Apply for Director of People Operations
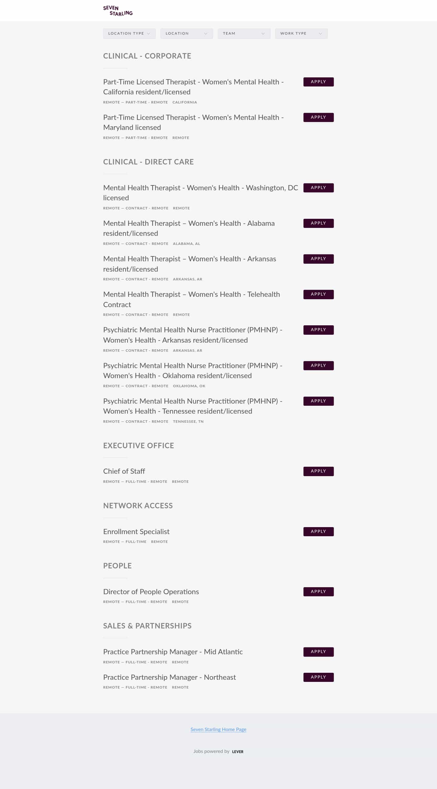Screen dimensions: 437x789 tap(318, 592)
